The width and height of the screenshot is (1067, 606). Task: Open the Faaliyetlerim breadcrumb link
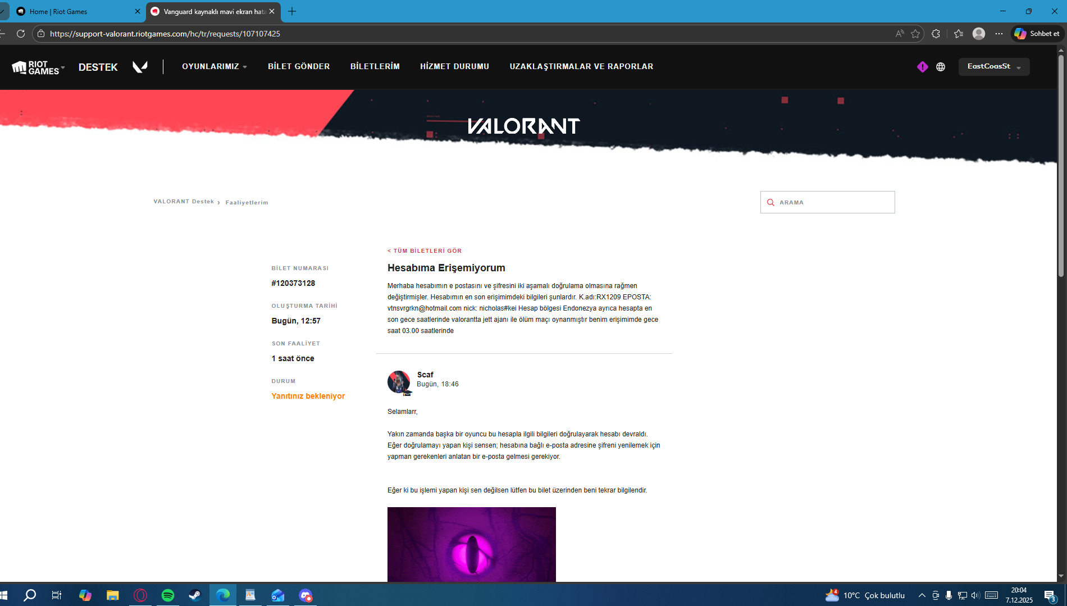point(247,203)
